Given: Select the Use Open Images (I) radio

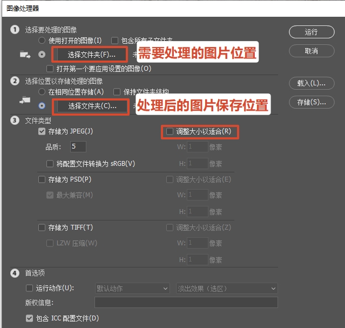Looking at the screenshot, I should tap(42, 41).
